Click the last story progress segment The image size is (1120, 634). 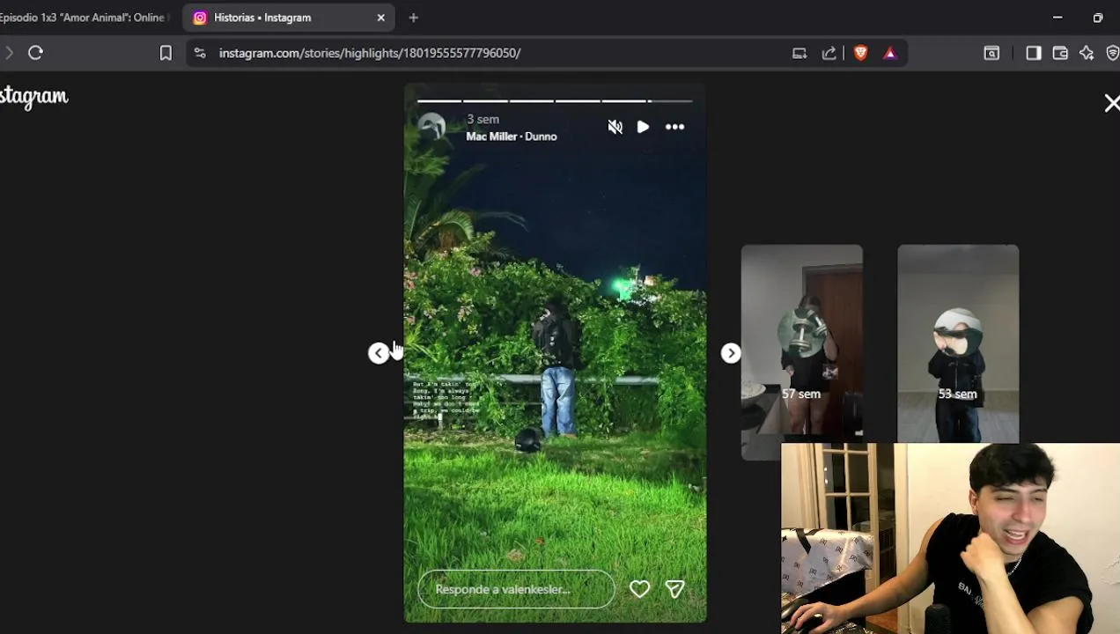(x=672, y=101)
